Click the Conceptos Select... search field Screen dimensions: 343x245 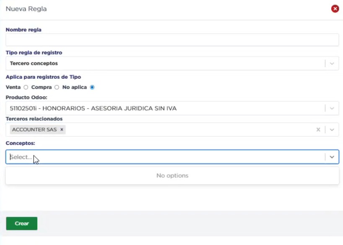tap(164, 157)
